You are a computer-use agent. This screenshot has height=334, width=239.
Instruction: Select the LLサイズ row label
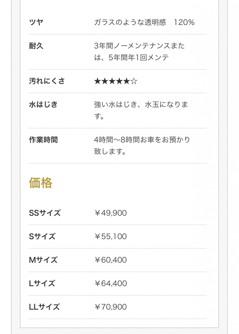(44, 307)
